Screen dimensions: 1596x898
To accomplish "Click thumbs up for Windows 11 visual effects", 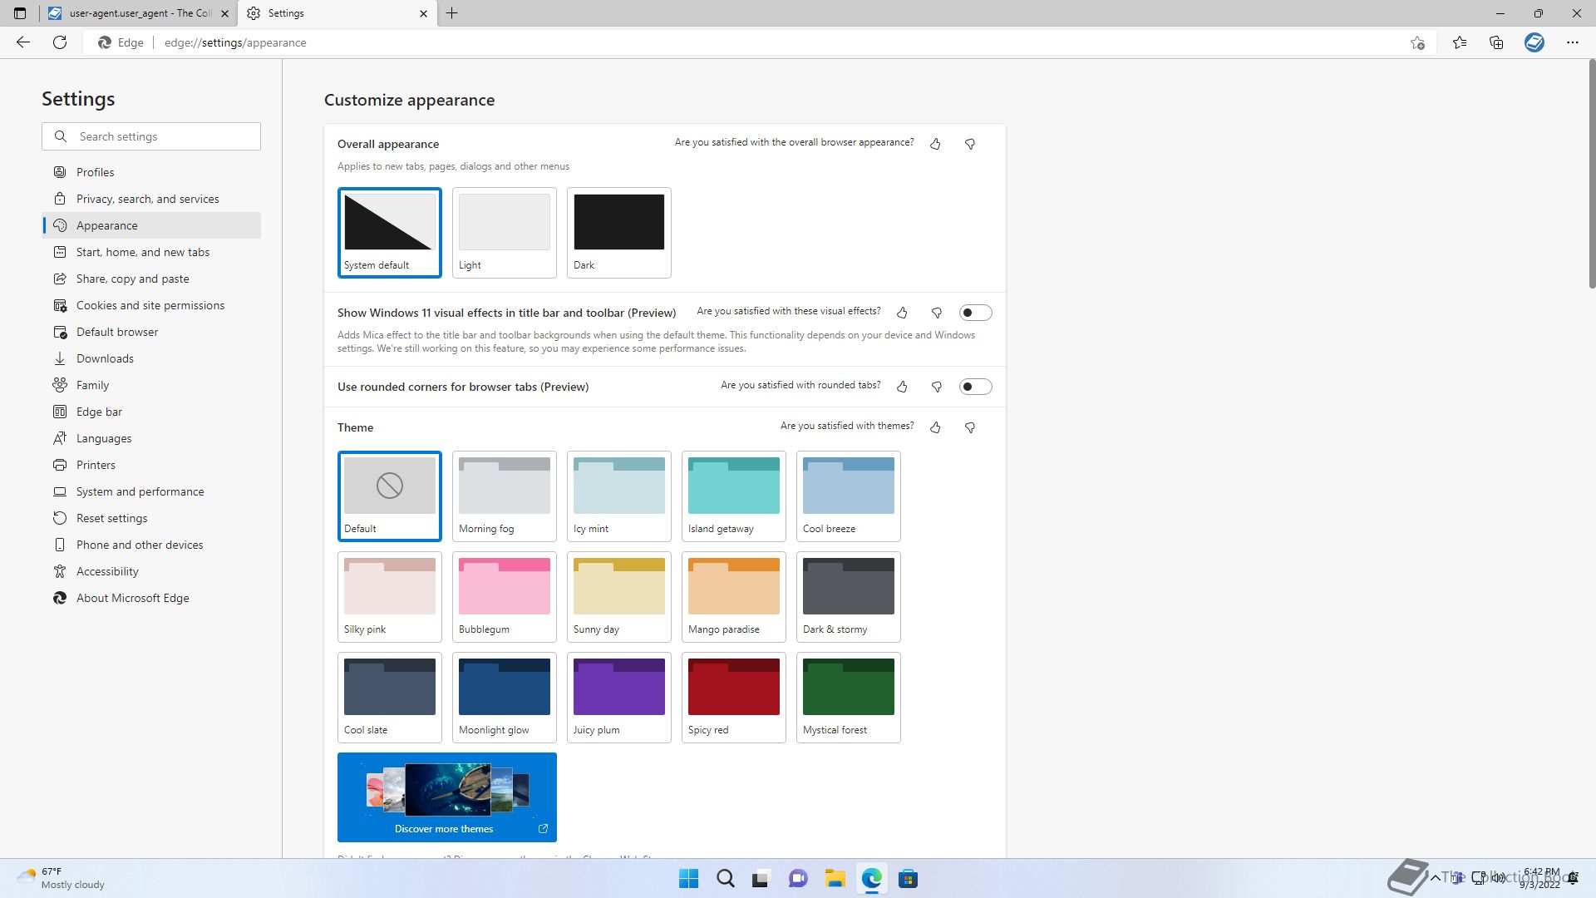I will pos(902,313).
